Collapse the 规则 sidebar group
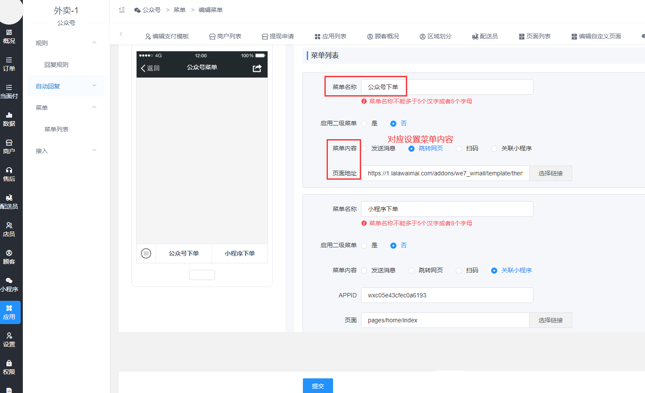The height and width of the screenshot is (393, 645). click(66, 43)
